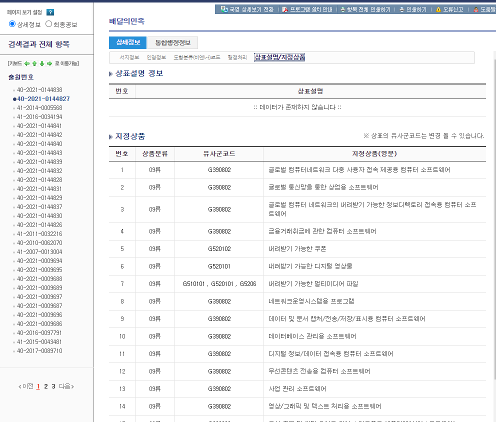Switch to the 통합행정정보 tab
Image resolution: width=496 pixels, height=422 pixels.
[x=172, y=42]
